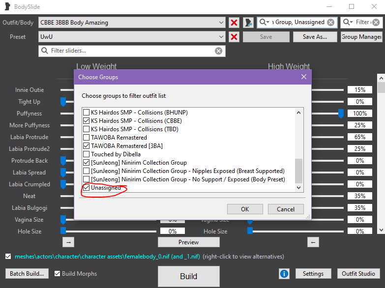This screenshot has height=288, width=385.
Task: Delete the preset with the red X beside Preset
Action: [x=234, y=37]
